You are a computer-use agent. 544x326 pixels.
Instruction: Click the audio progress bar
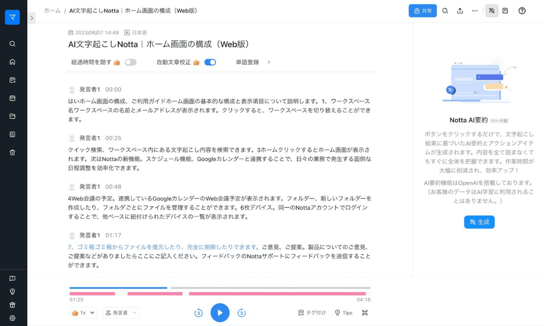pyautogui.click(x=220, y=288)
